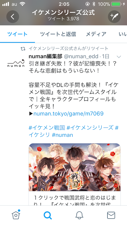Tap hashtag #numan

[x=62, y=135]
